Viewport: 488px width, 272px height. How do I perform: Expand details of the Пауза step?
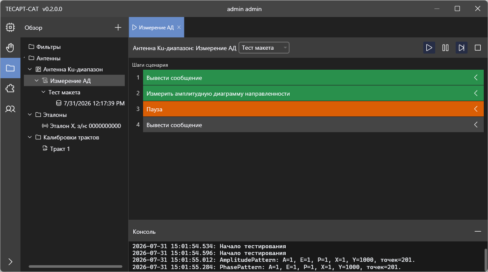pyautogui.click(x=476, y=109)
